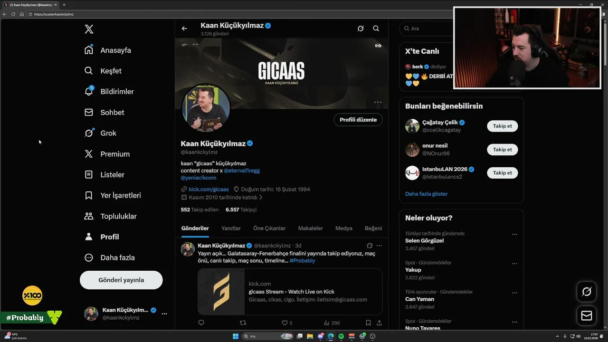Bookmark the post
Screen dimensions: 608x342
click(368, 323)
